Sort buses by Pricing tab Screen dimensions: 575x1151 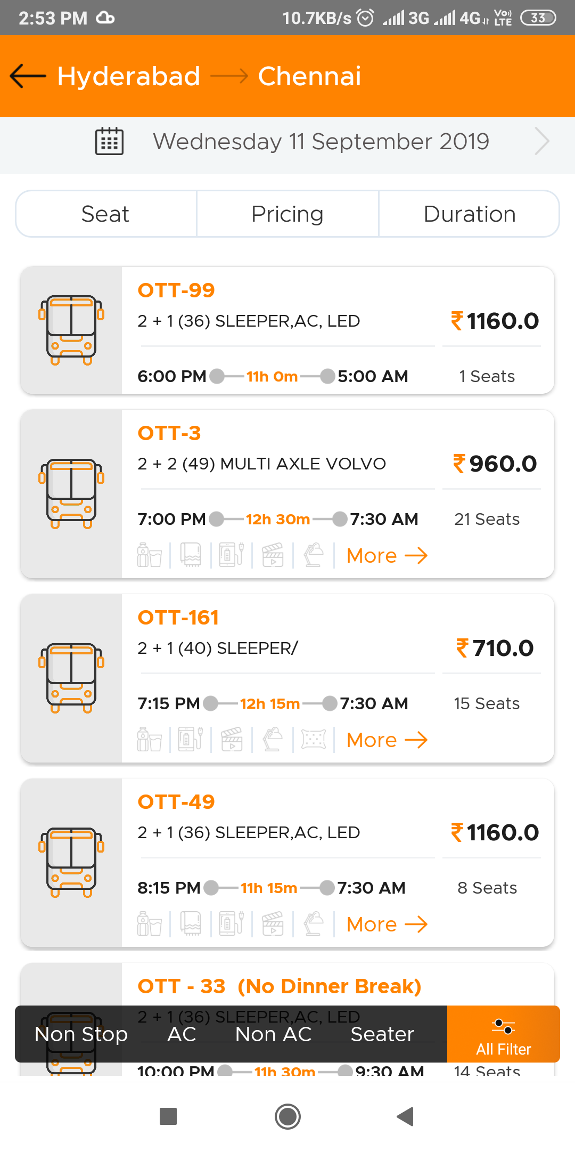(x=287, y=214)
